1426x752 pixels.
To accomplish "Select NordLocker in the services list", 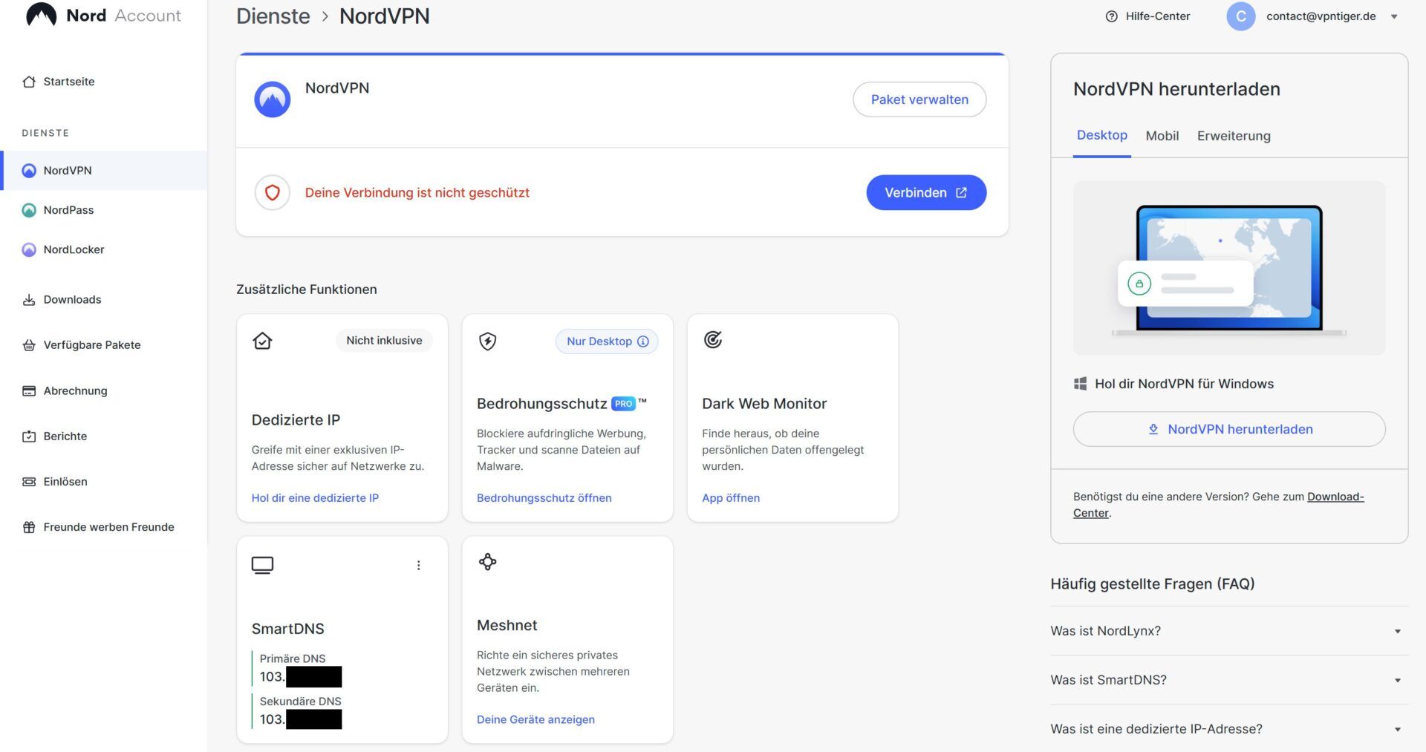I will tap(104, 249).
